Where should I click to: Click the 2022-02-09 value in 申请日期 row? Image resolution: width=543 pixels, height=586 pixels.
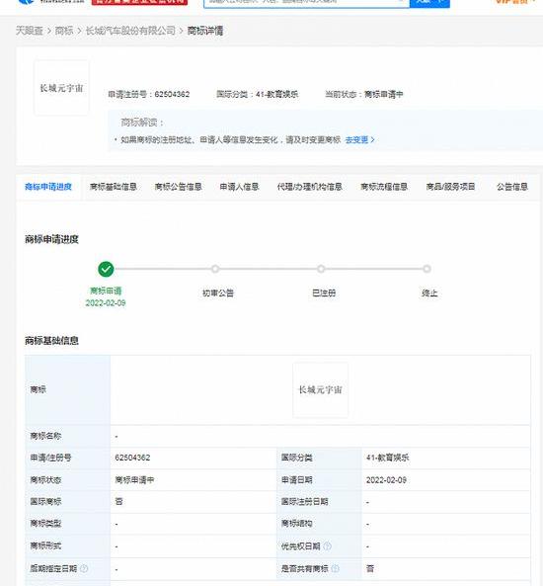pyautogui.click(x=386, y=480)
